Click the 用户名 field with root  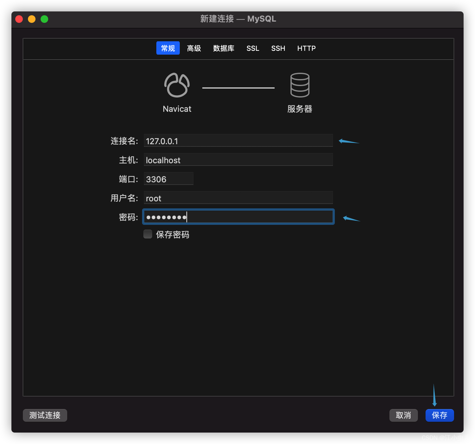coord(238,198)
